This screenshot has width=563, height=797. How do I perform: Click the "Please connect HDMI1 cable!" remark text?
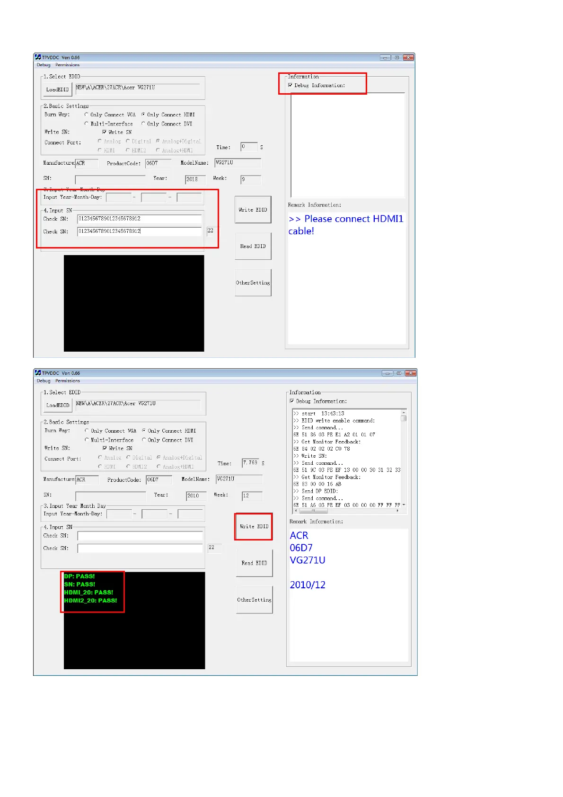[346, 225]
